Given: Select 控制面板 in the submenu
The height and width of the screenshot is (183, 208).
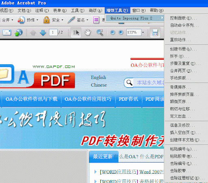Looking at the screenshot, I should pos(183,18).
